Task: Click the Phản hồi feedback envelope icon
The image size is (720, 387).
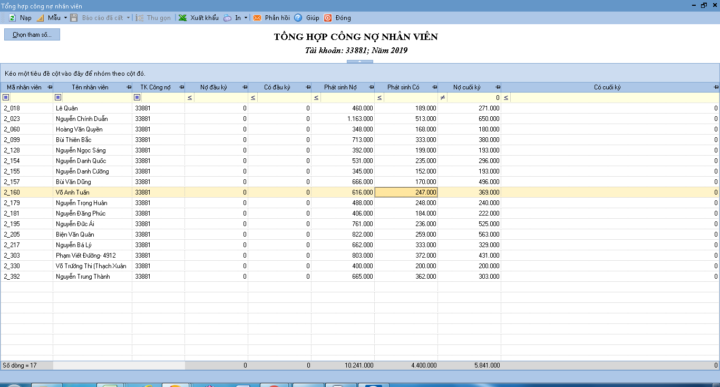Action: coord(257,18)
